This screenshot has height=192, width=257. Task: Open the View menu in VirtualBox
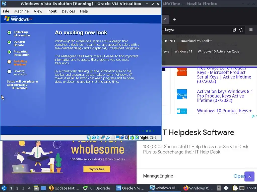point(38,11)
